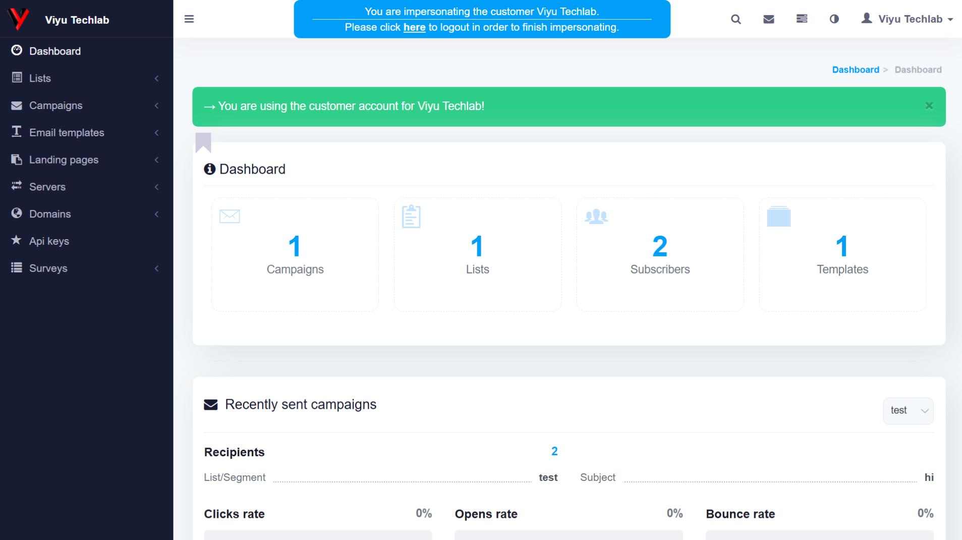Toggle the dark/light theme contrast icon
The height and width of the screenshot is (540, 962).
(834, 19)
